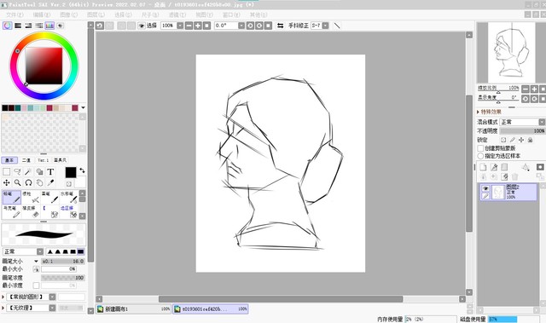This screenshot has height=323, width=546.
Task: Click the horizontal canvas scrollbar
Action: point(281,299)
